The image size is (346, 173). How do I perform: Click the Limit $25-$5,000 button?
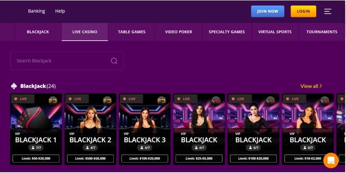coord(199,159)
